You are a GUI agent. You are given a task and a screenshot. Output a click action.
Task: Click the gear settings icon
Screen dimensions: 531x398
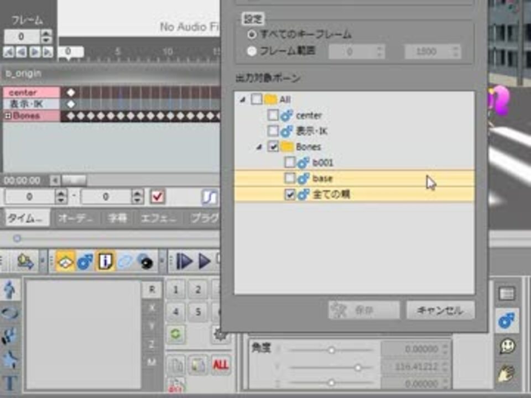220,334
